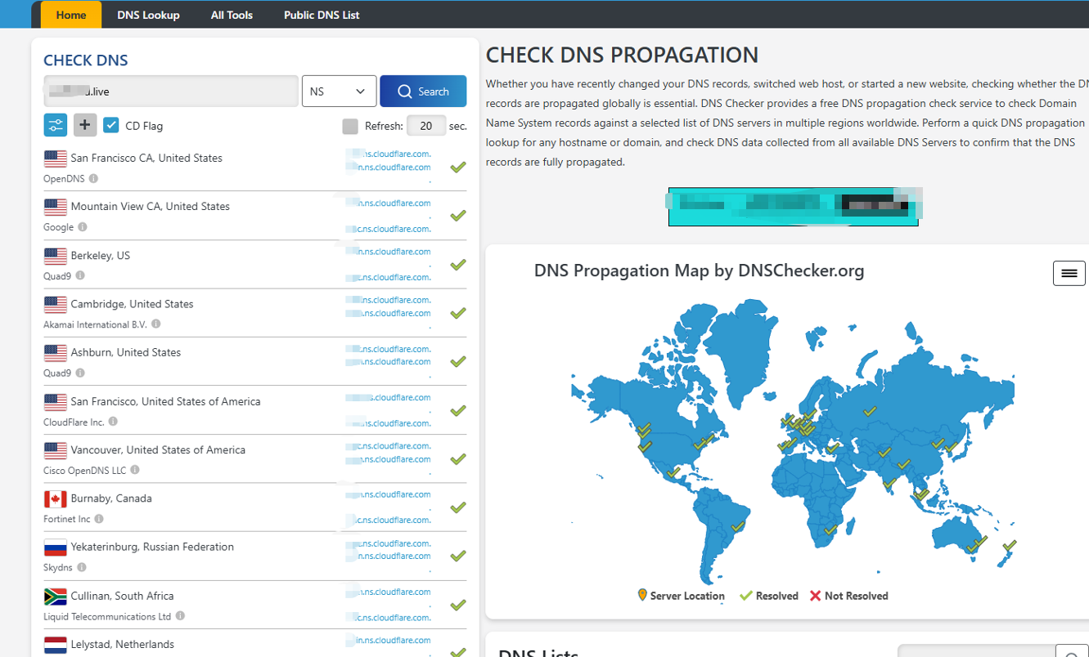1089x657 pixels.
Task: Open the map chart hamburger menu
Action: click(x=1069, y=273)
